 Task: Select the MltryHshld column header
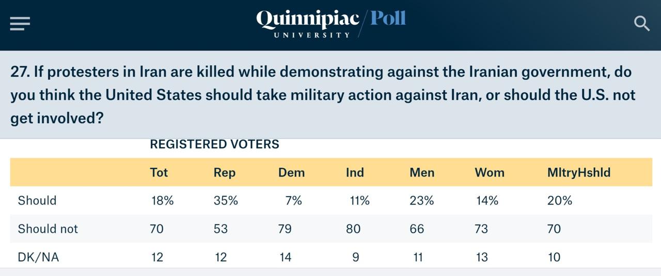[579, 173]
